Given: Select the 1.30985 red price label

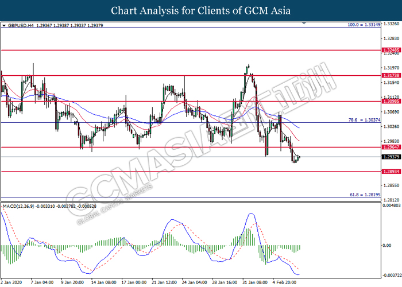Looking at the screenshot, I should point(391,101).
